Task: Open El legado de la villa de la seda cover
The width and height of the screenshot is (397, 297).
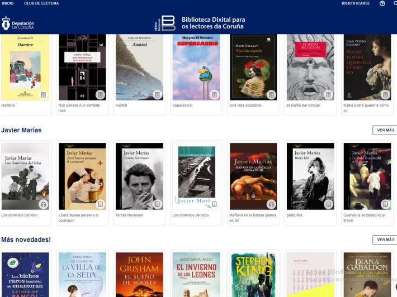Action: tap(82, 275)
